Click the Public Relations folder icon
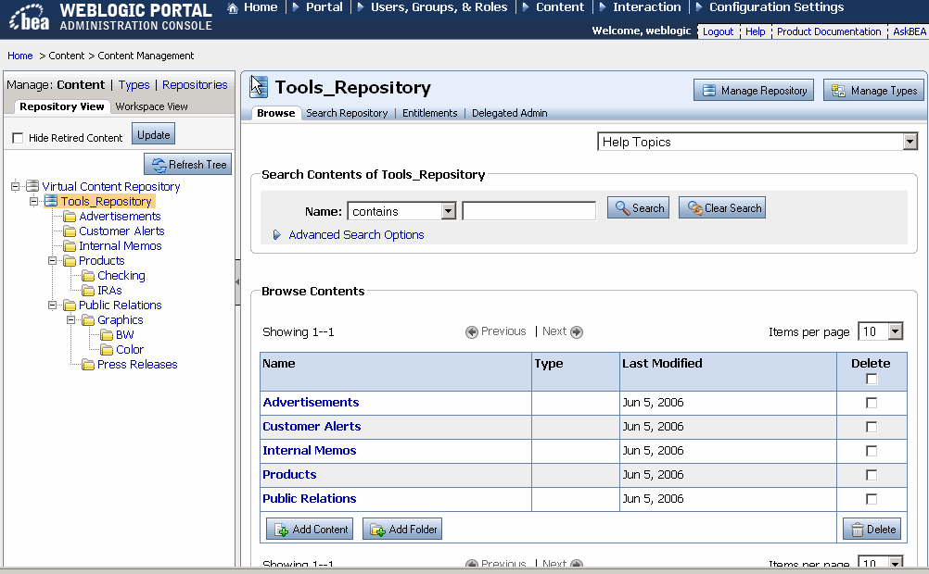 70,306
